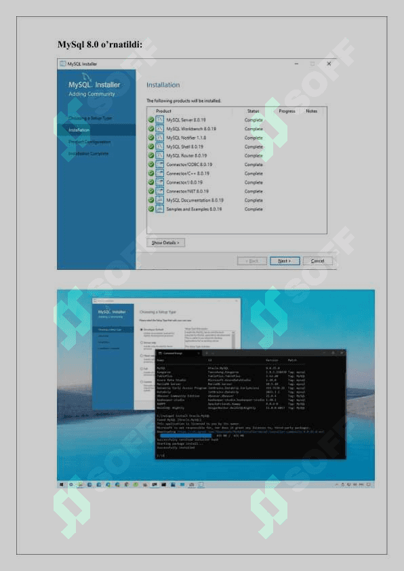
Task: Open the new tab dropdown in Command Prompt
Action: coord(213,353)
